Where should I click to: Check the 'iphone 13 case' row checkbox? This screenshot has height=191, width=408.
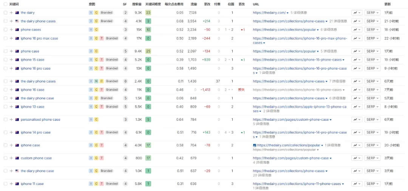tap(6, 107)
